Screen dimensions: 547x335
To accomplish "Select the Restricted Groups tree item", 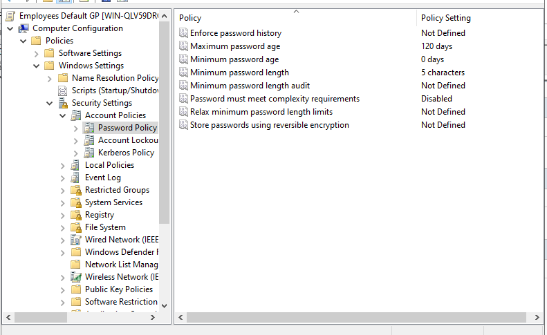I will [117, 190].
